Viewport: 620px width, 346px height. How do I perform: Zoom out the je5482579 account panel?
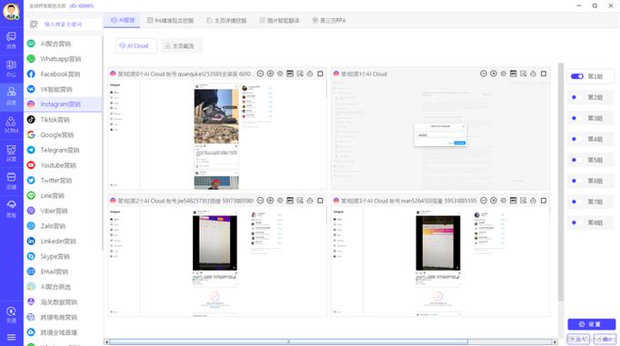(260, 201)
